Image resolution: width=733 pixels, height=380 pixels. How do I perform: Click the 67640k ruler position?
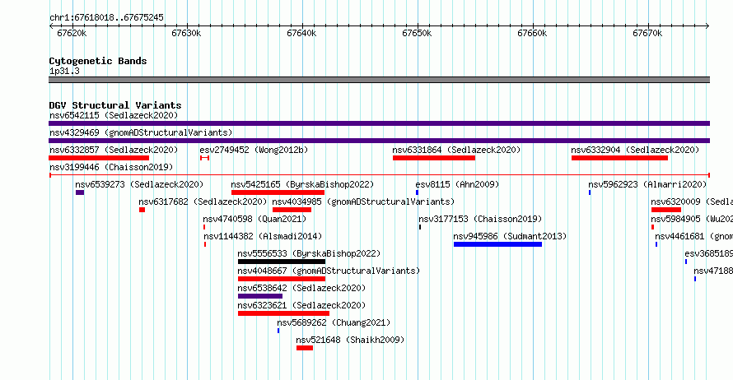pos(301,34)
